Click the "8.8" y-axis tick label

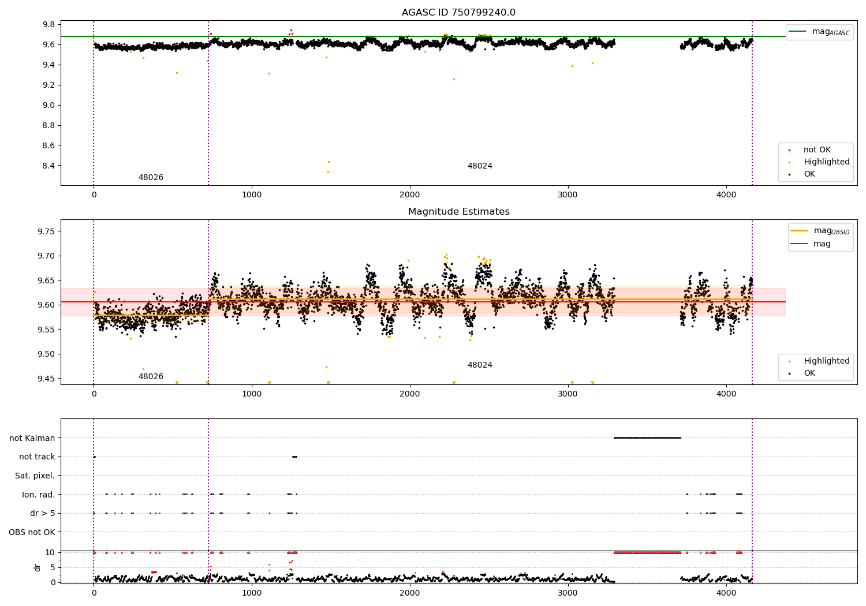click(x=49, y=125)
